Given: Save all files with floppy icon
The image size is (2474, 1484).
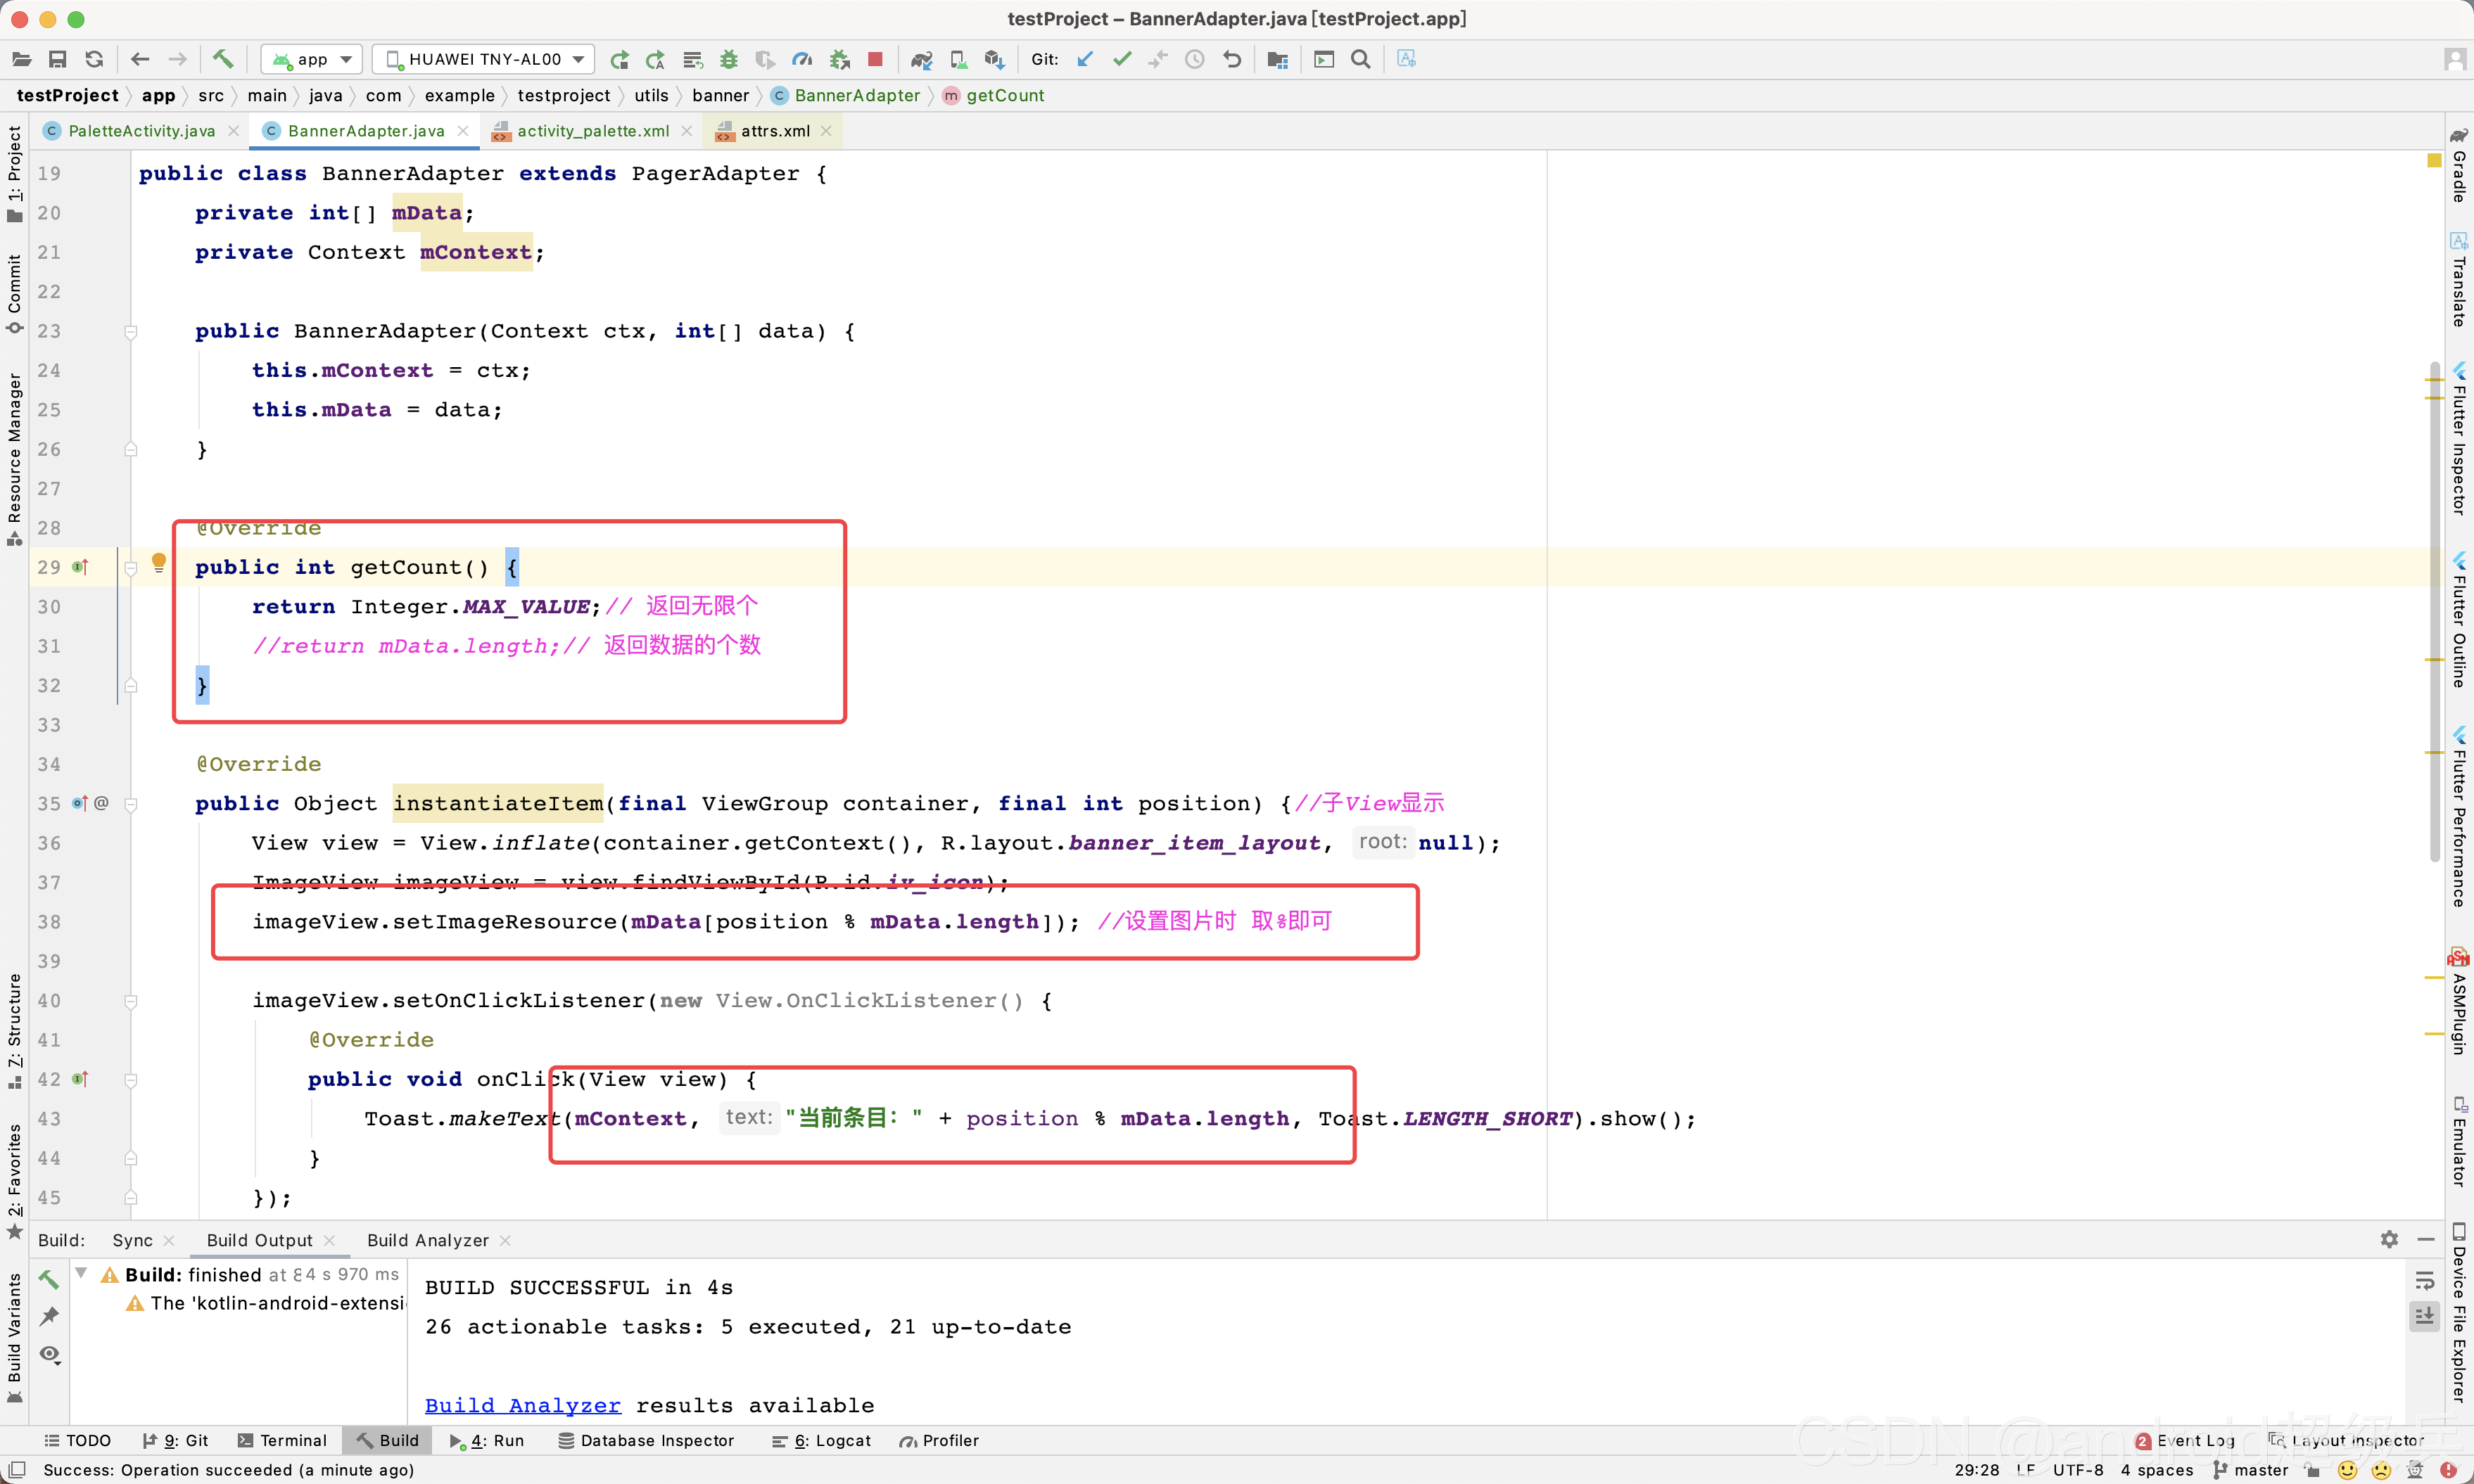Looking at the screenshot, I should click(58, 59).
